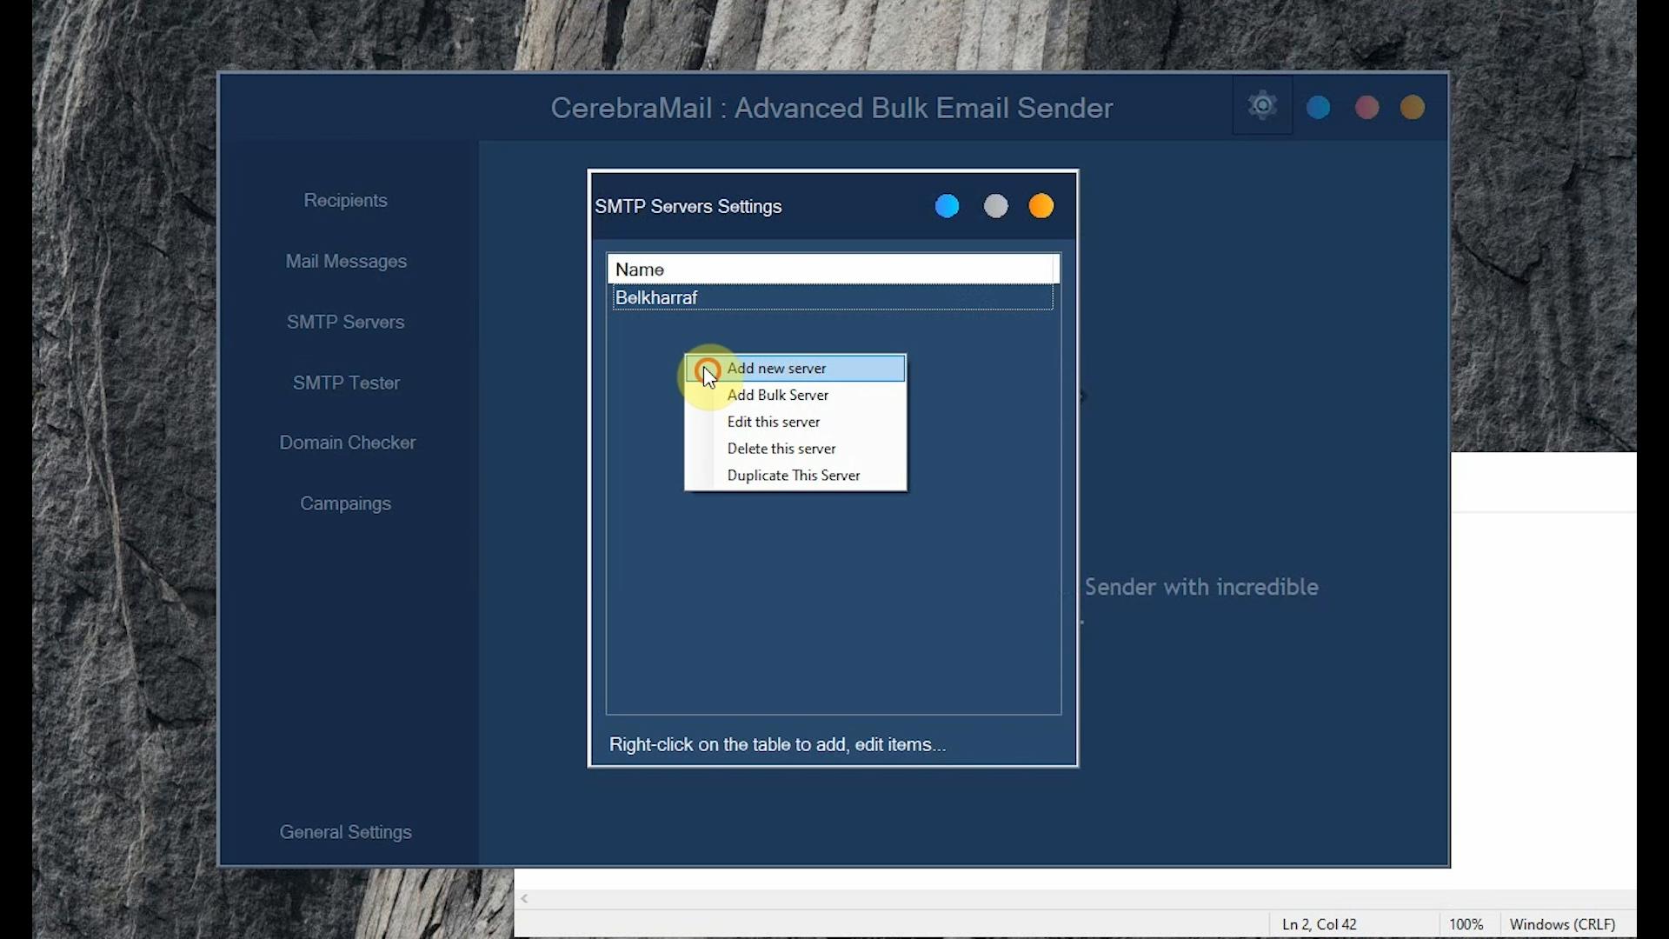
Task: Click the blue circle icon in main title bar
Action: pyautogui.click(x=1318, y=107)
